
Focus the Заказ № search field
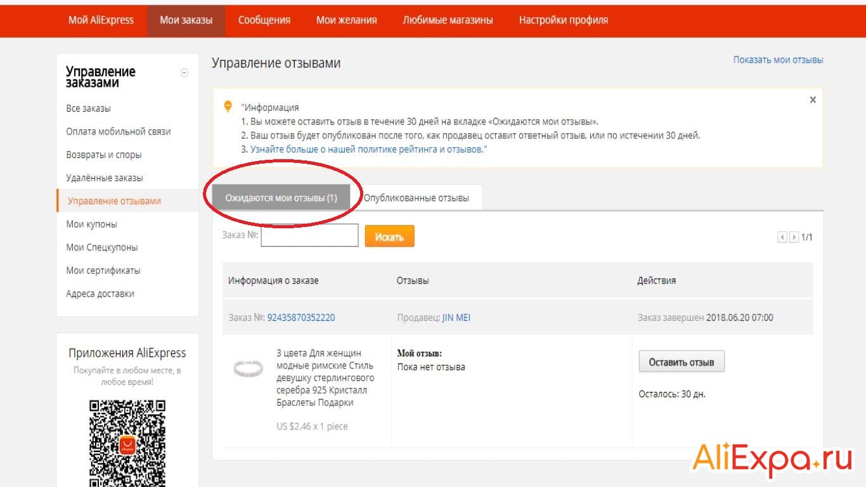[310, 235]
